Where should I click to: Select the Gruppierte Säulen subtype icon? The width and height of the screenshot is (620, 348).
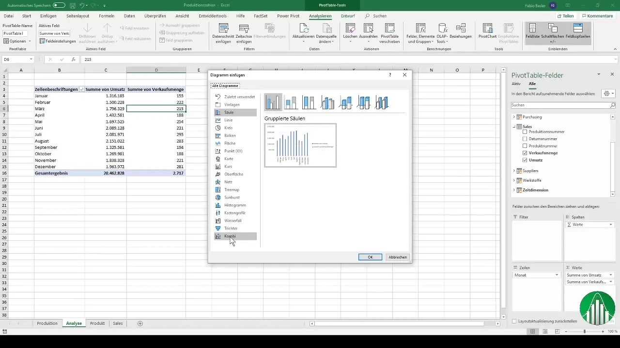[273, 102]
